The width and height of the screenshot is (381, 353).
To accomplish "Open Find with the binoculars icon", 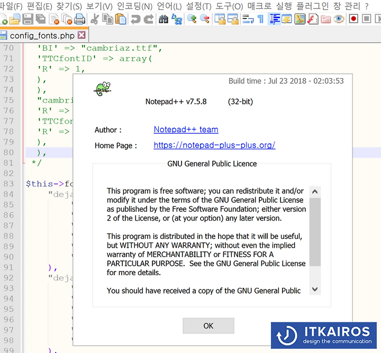I will point(164,19).
